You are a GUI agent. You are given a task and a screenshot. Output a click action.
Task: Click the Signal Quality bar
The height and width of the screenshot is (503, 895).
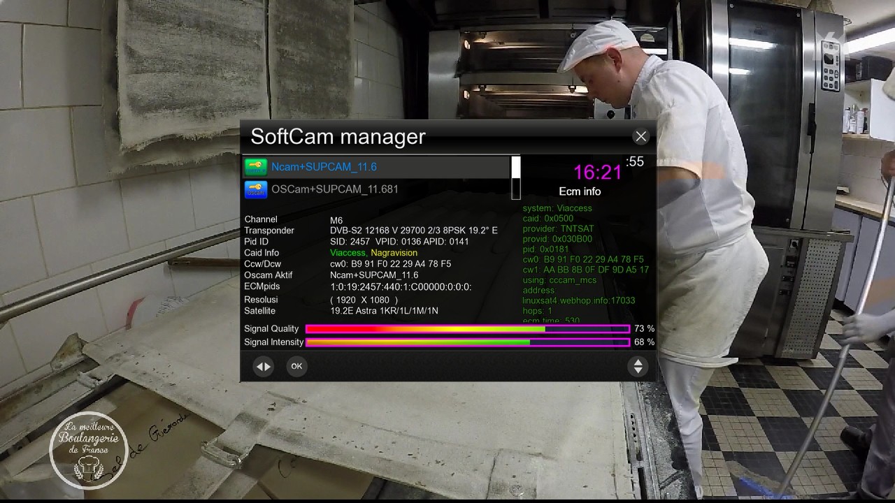[x=468, y=329]
